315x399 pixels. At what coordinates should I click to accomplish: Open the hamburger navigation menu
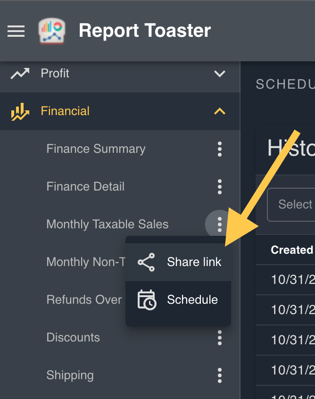click(x=16, y=31)
